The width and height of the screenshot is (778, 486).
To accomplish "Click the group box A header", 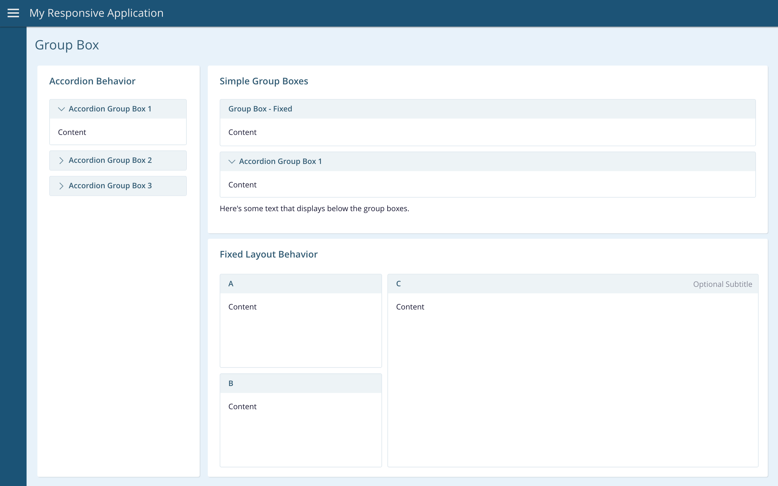I will [231, 284].
